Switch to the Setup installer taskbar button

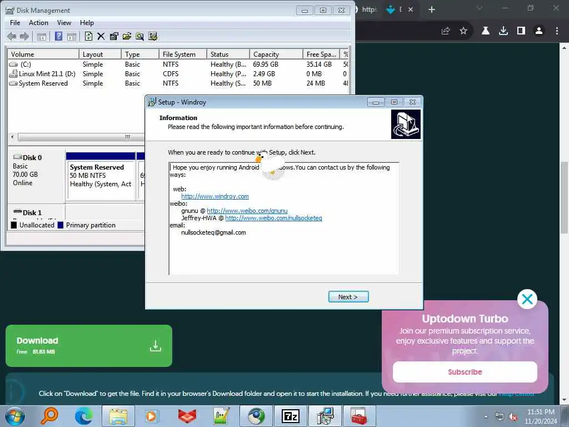click(325, 416)
